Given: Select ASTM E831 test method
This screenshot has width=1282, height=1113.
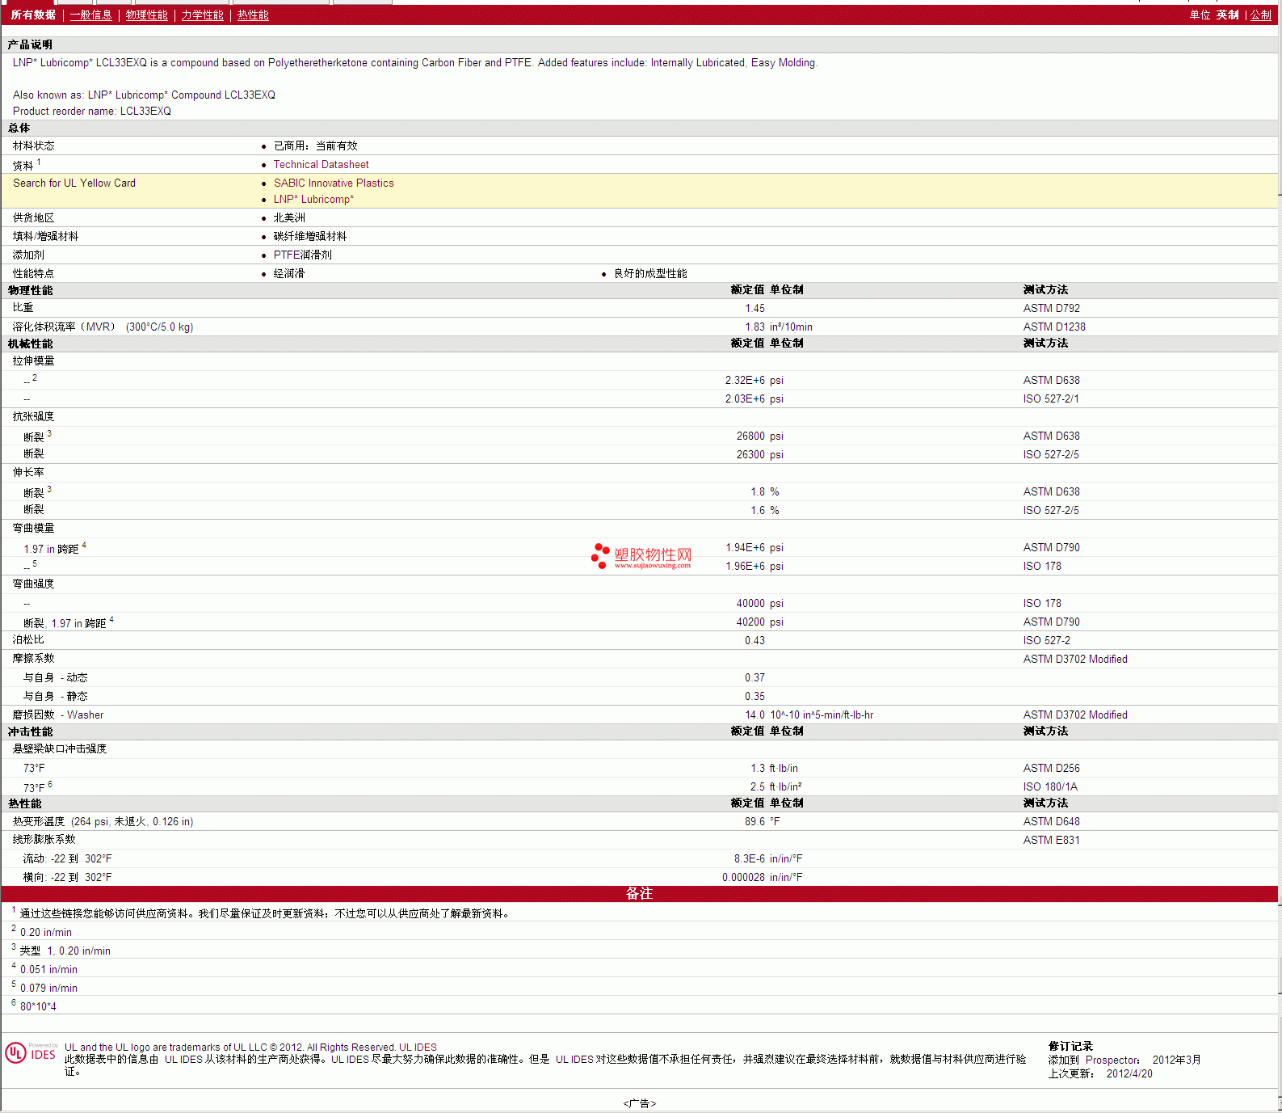Looking at the screenshot, I should 1051,840.
